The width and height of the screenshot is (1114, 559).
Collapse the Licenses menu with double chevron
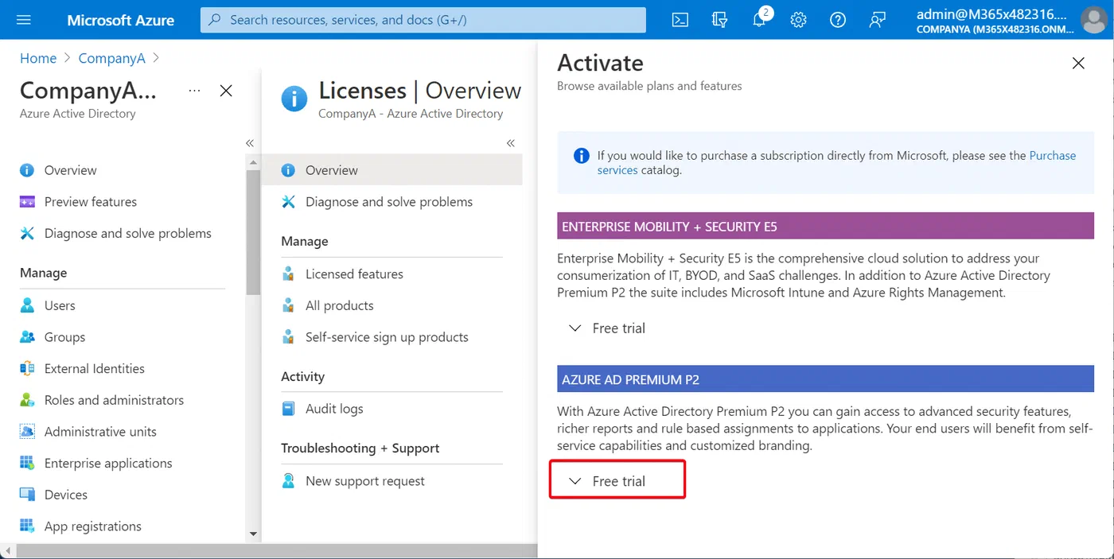[x=511, y=143]
